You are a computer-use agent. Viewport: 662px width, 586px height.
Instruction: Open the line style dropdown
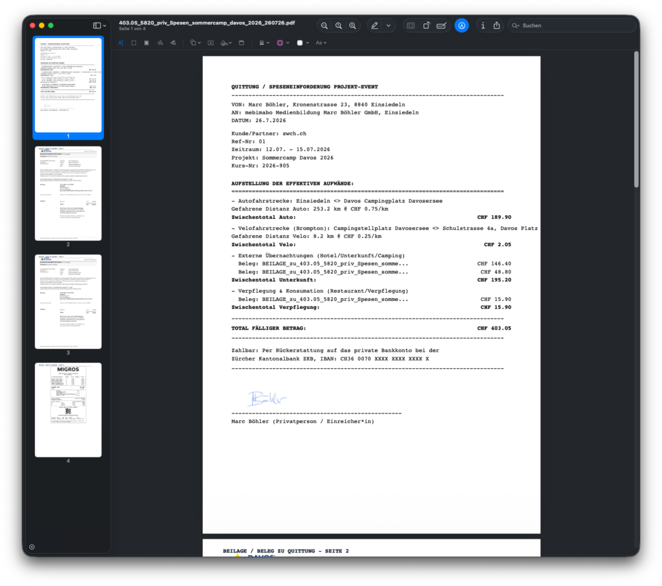pos(264,43)
